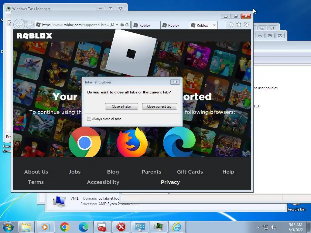The height and width of the screenshot is (233, 311).
Task: Click the Roblox logo in the page header
Action: coord(35,36)
